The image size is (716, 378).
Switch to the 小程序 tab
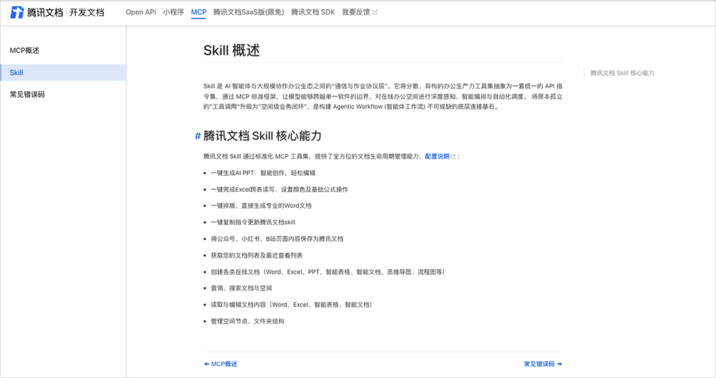(x=173, y=13)
